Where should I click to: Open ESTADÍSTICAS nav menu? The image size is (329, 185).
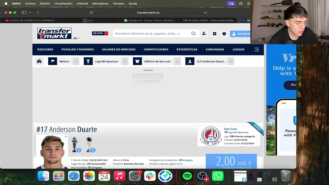click(187, 49)
